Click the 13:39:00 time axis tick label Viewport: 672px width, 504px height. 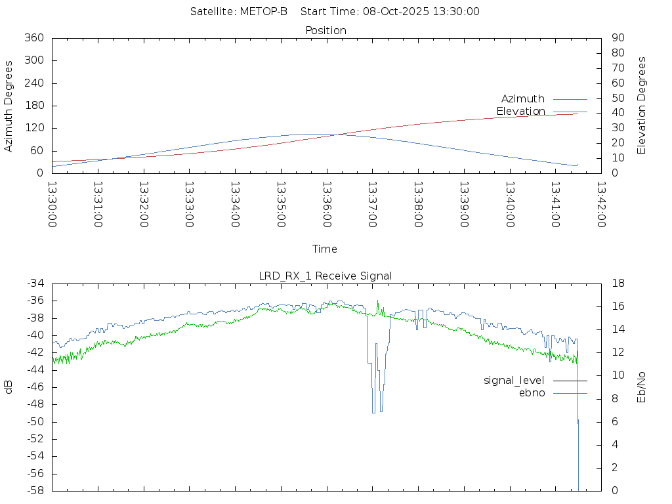[x=463, y=205]
